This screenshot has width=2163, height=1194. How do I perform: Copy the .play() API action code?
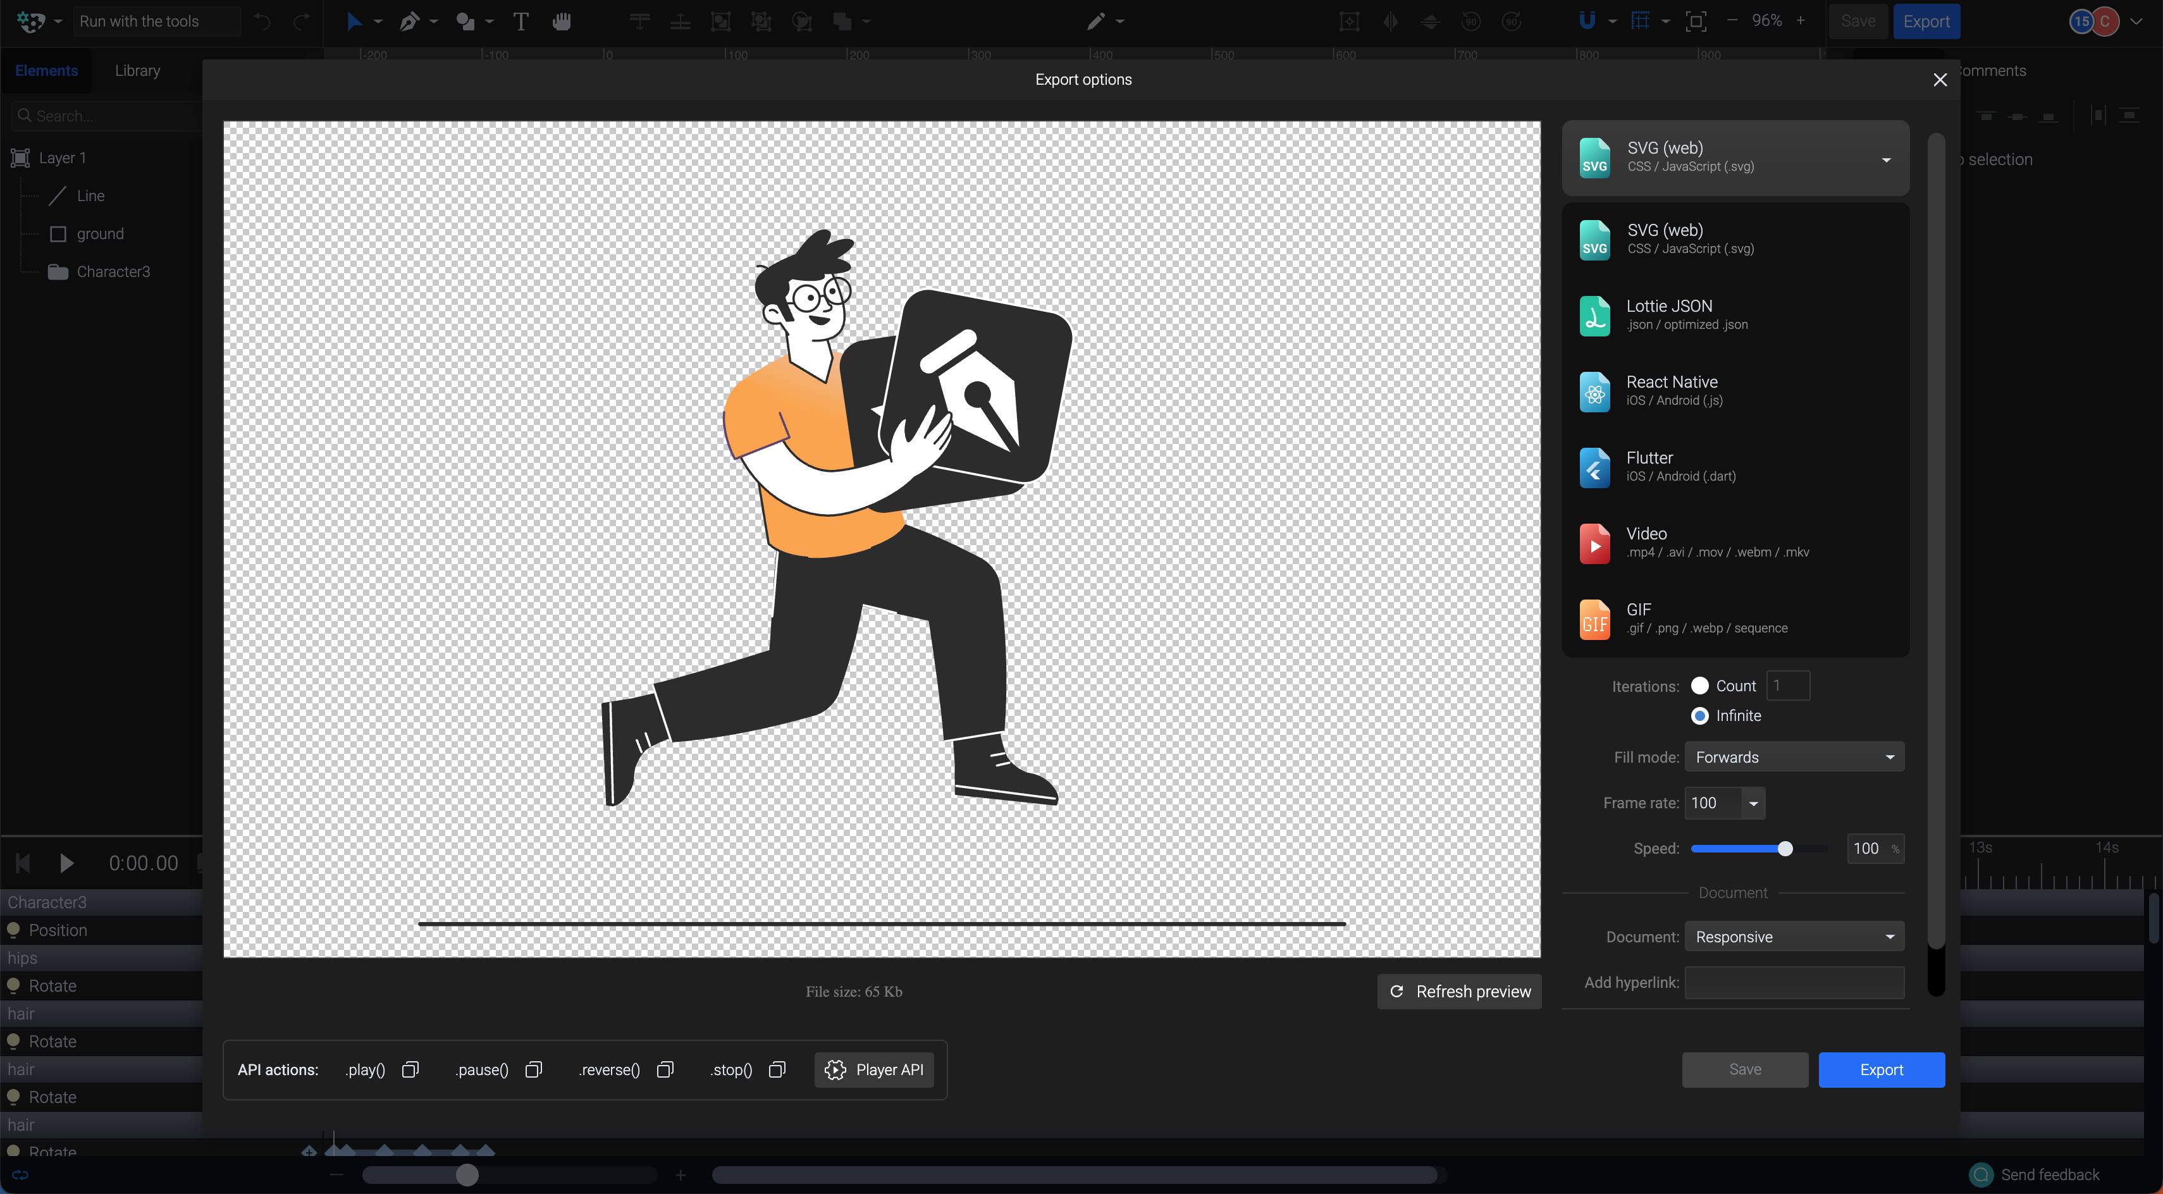[x=410, y=1069]
